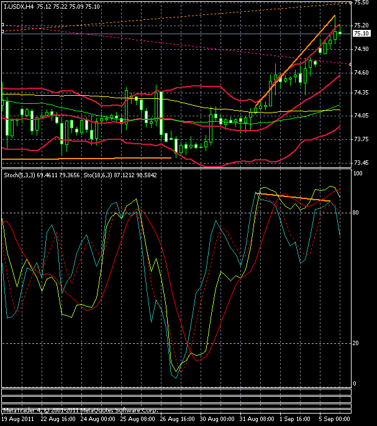The height and width of the screenshot is (426, 377).
Task: Click the 74.35 price axis label
Action: tap(361, 93)
